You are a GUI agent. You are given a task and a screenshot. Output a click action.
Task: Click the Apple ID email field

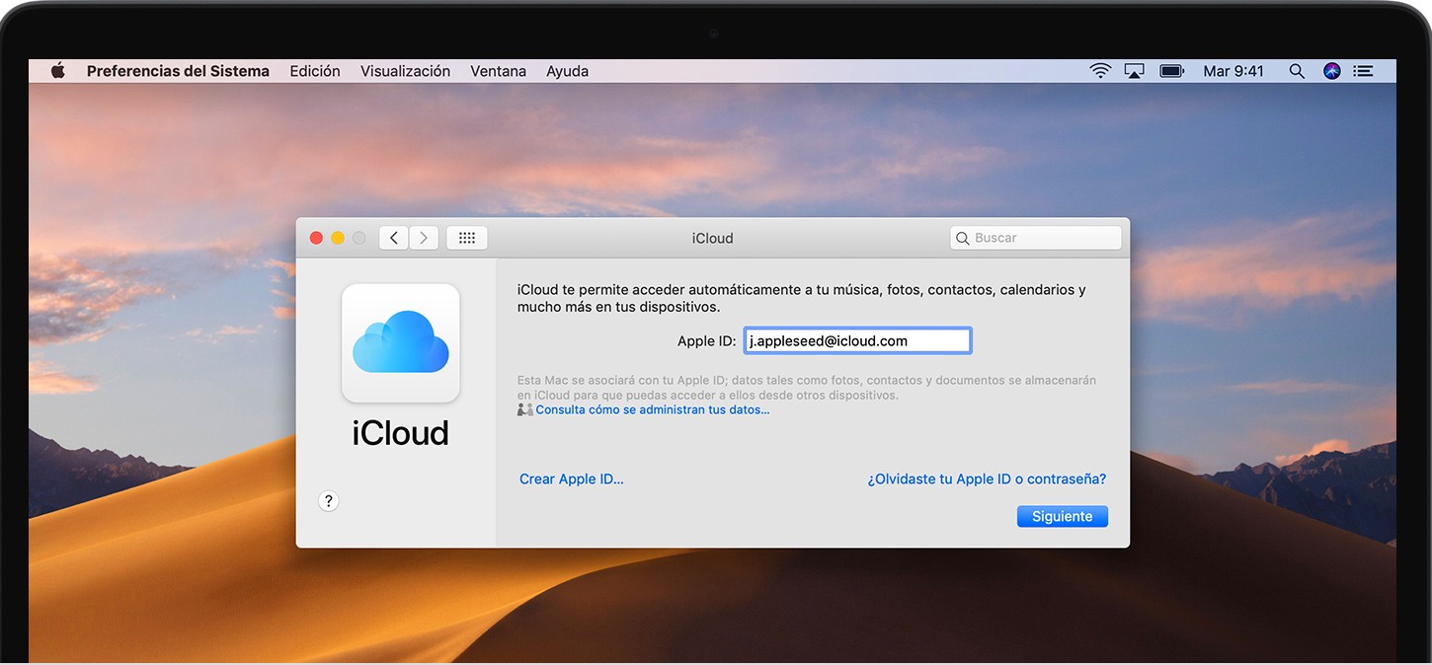pos(857,341)
